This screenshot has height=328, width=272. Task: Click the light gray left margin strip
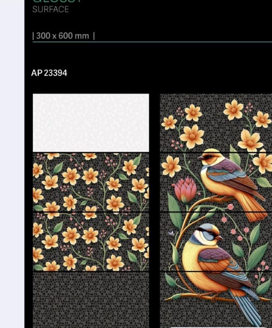[x=12, y=164]
